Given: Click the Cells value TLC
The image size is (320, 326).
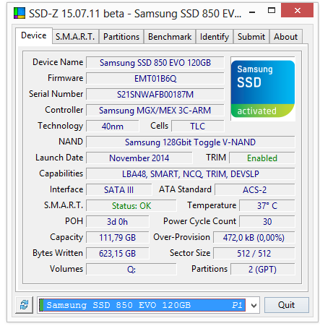Looking at the screenshot, I should click(x=198, y=126).
